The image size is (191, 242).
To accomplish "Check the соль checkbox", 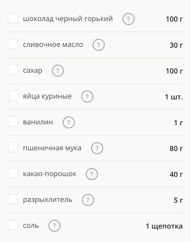I will 13,225.
